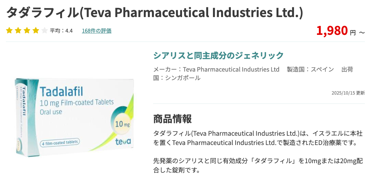Open the 168件の評価 reviews link

pyautogui.click(x=97, y=31)
